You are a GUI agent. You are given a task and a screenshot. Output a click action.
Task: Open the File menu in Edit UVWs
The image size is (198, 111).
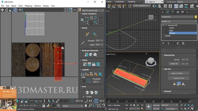[x=2, y=6]
